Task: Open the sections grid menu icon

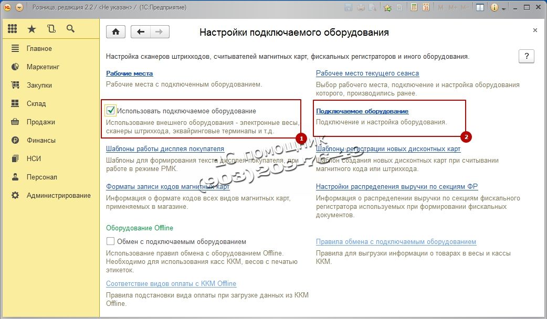Action: click(12, 29)
